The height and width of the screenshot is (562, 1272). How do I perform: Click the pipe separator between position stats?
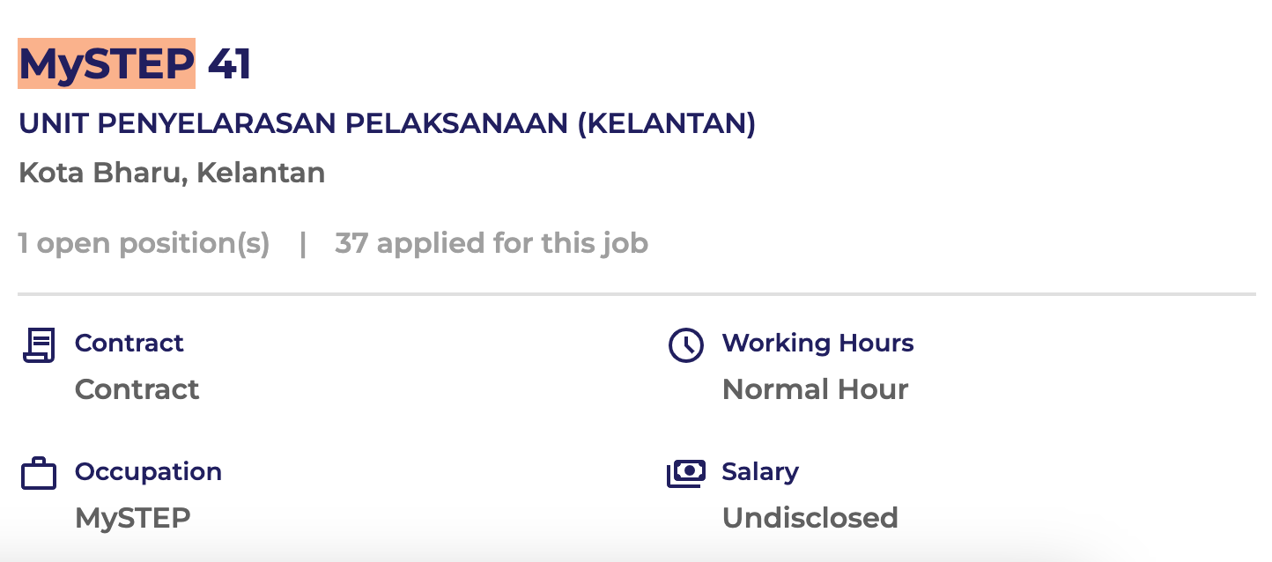tap(303, 243)
